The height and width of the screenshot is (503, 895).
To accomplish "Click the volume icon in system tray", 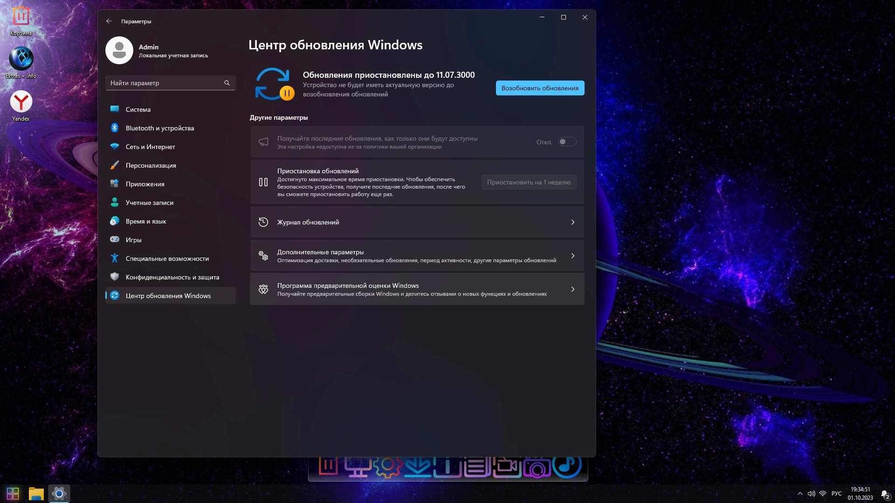I will [x=811, y=494].
